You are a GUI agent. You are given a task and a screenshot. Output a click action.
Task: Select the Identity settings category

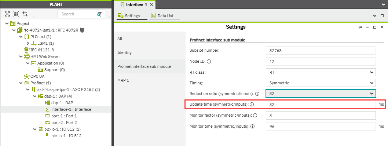tap(124, 52)
